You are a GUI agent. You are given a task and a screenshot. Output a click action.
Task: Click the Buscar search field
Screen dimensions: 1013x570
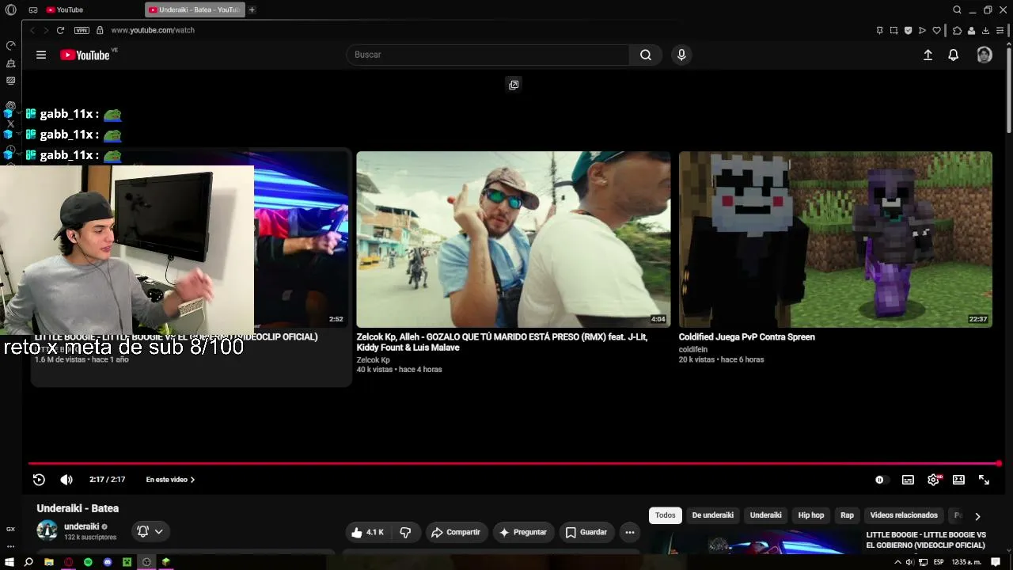click(x=488, y=55)
